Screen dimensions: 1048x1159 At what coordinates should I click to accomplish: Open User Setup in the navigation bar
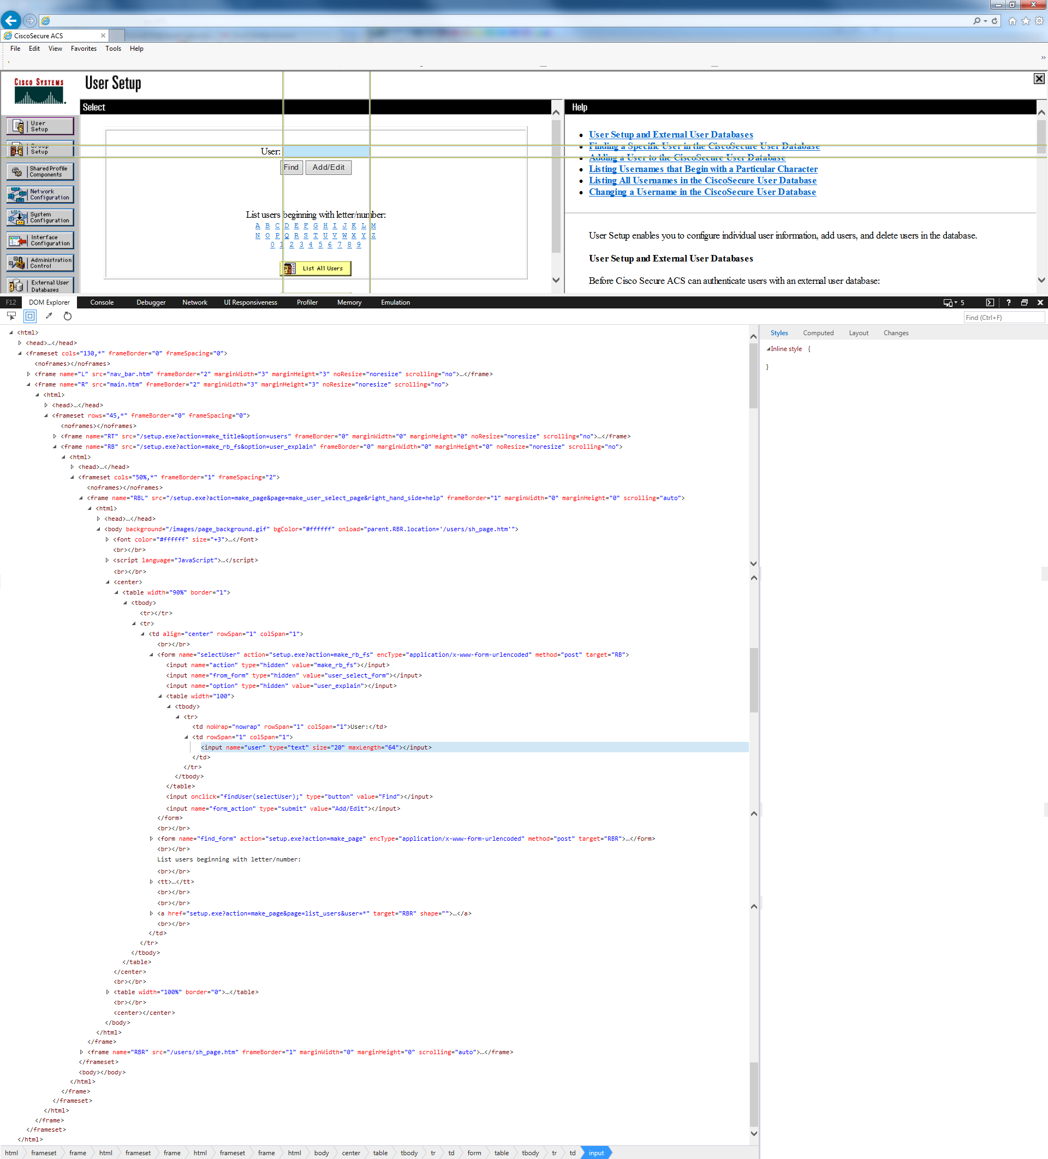click(40, 126)
